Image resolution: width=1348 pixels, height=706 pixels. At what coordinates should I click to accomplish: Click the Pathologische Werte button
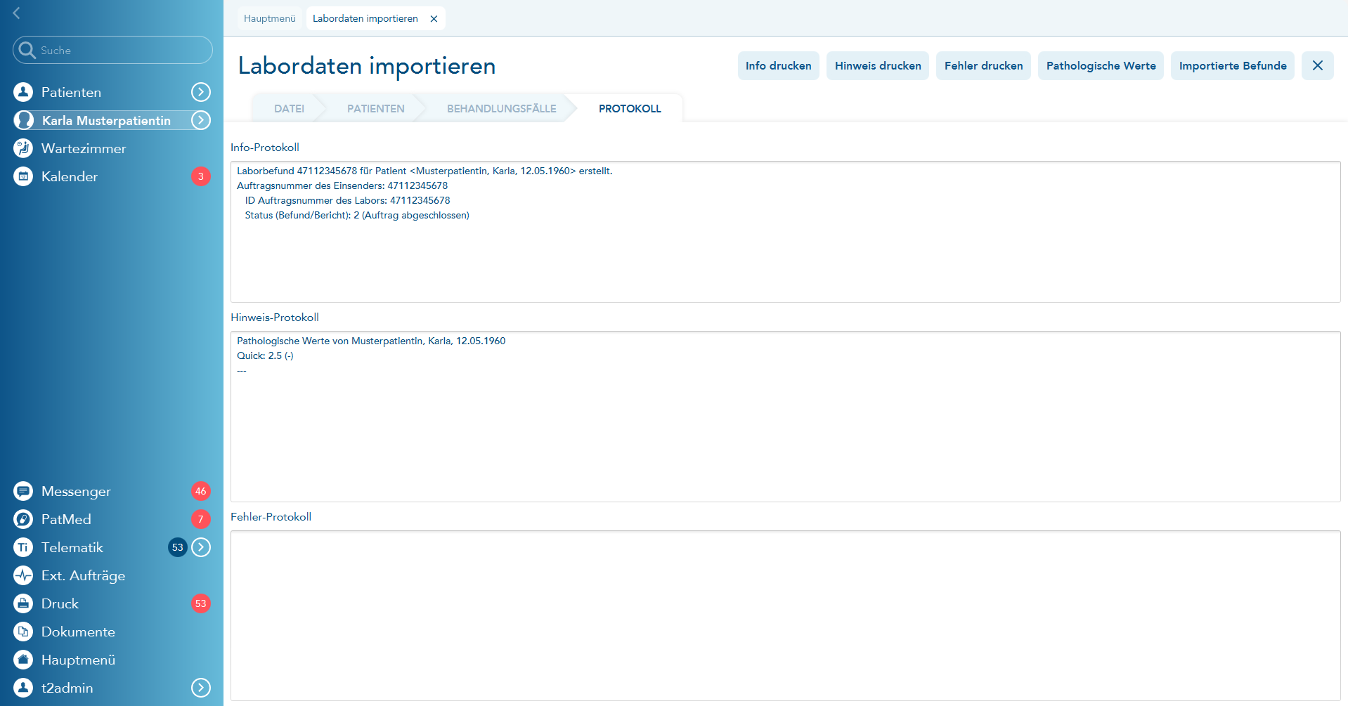[x=1101, y=66]
